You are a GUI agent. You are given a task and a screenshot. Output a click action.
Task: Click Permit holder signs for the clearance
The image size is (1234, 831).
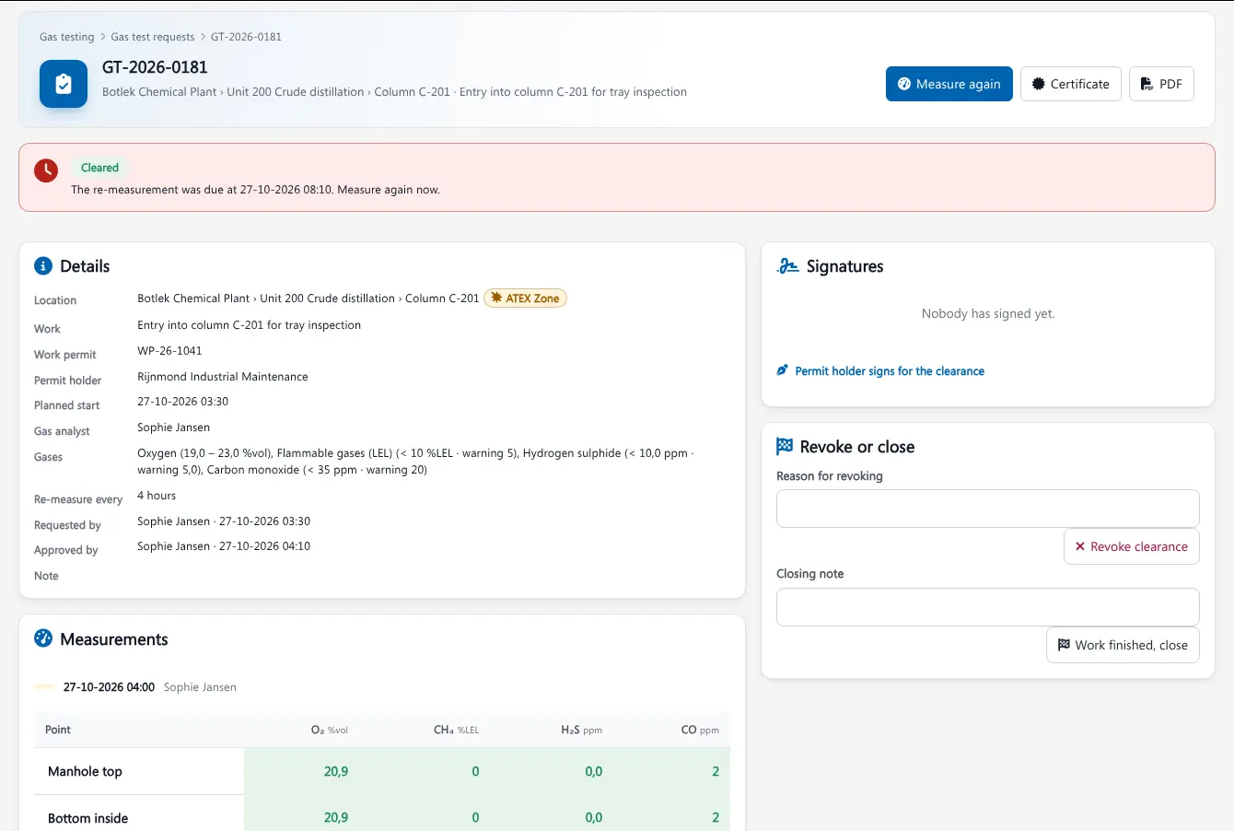point(880,371)
